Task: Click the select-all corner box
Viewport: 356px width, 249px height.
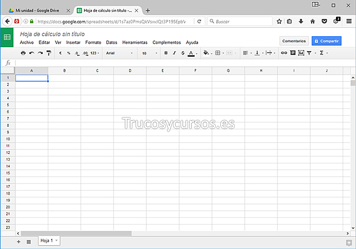Action: pyautogui.click(x=8, y=71)
